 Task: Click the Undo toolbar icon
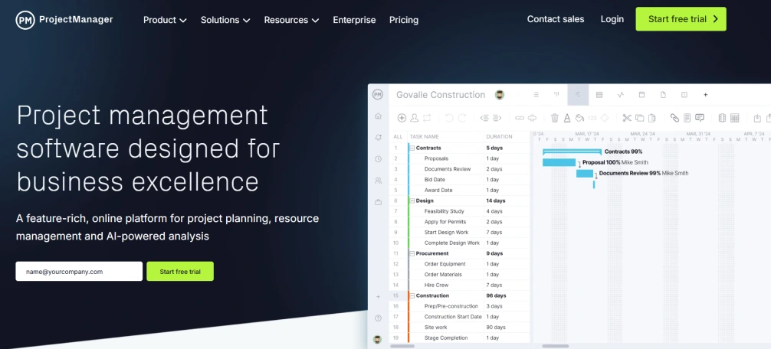point(449,118)
